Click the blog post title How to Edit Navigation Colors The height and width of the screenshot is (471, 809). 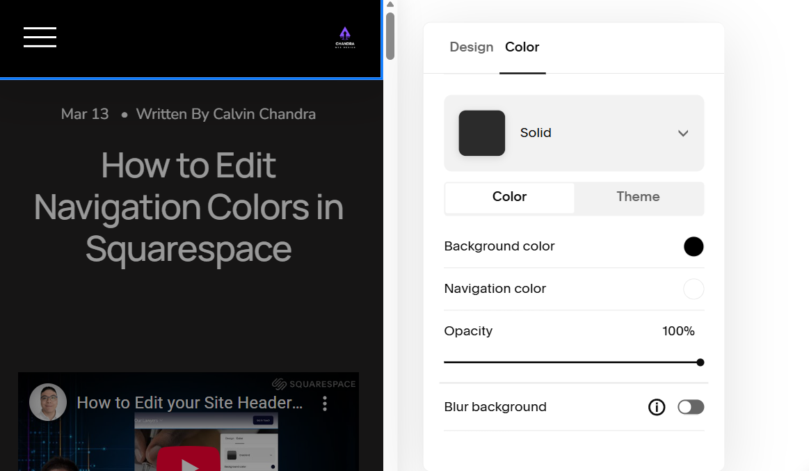[x=189, y=208]
